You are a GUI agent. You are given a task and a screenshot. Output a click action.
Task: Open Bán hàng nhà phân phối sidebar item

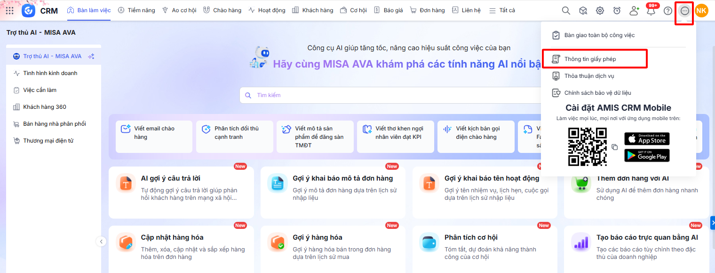[54, 124]
